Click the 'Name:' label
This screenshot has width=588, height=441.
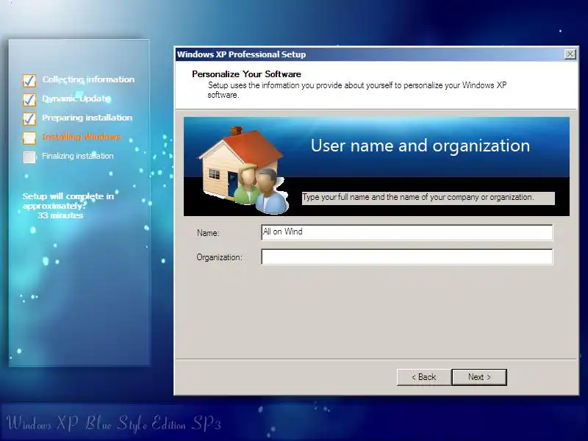pos(208,233)
